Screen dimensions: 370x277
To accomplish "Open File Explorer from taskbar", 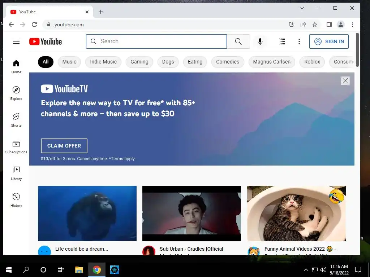I will [x=79, y=270].
